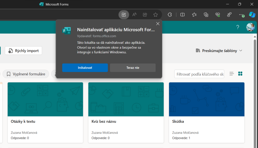Screen dimensions: 258x148
Task: Select the Vyplnené formuláre filter tab
Action: click(x=26, y=74)
